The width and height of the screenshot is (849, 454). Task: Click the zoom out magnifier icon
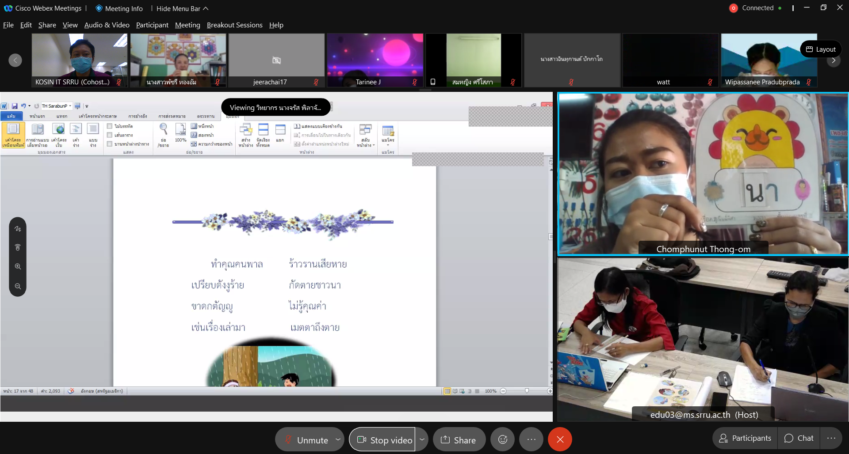(x=18, y=286)
